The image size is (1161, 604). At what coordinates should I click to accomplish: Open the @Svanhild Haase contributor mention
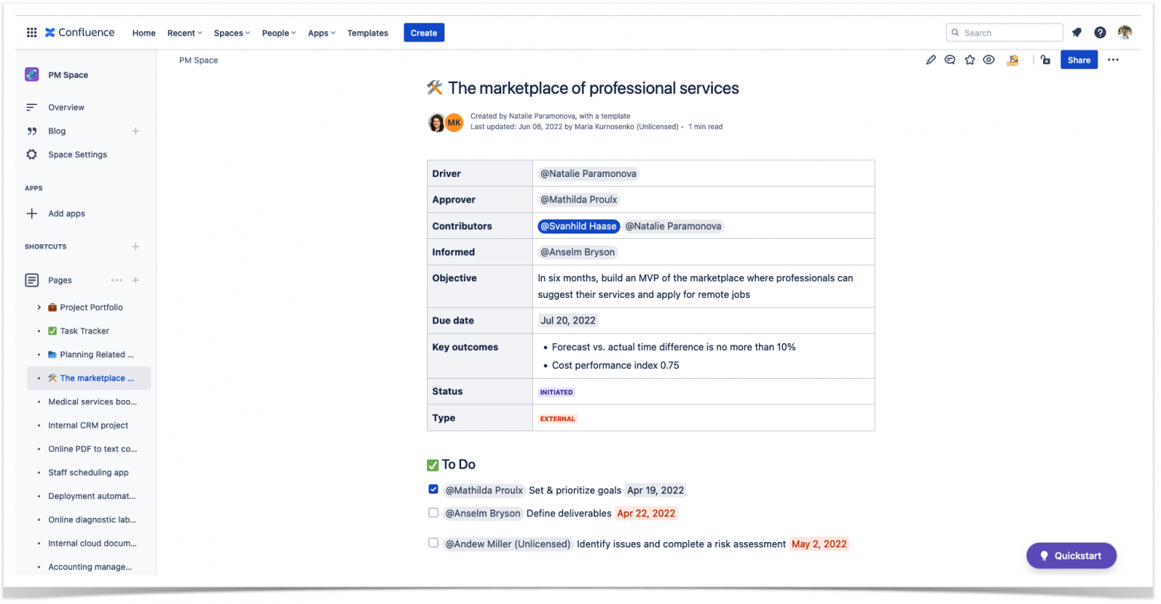pos(579,225)
